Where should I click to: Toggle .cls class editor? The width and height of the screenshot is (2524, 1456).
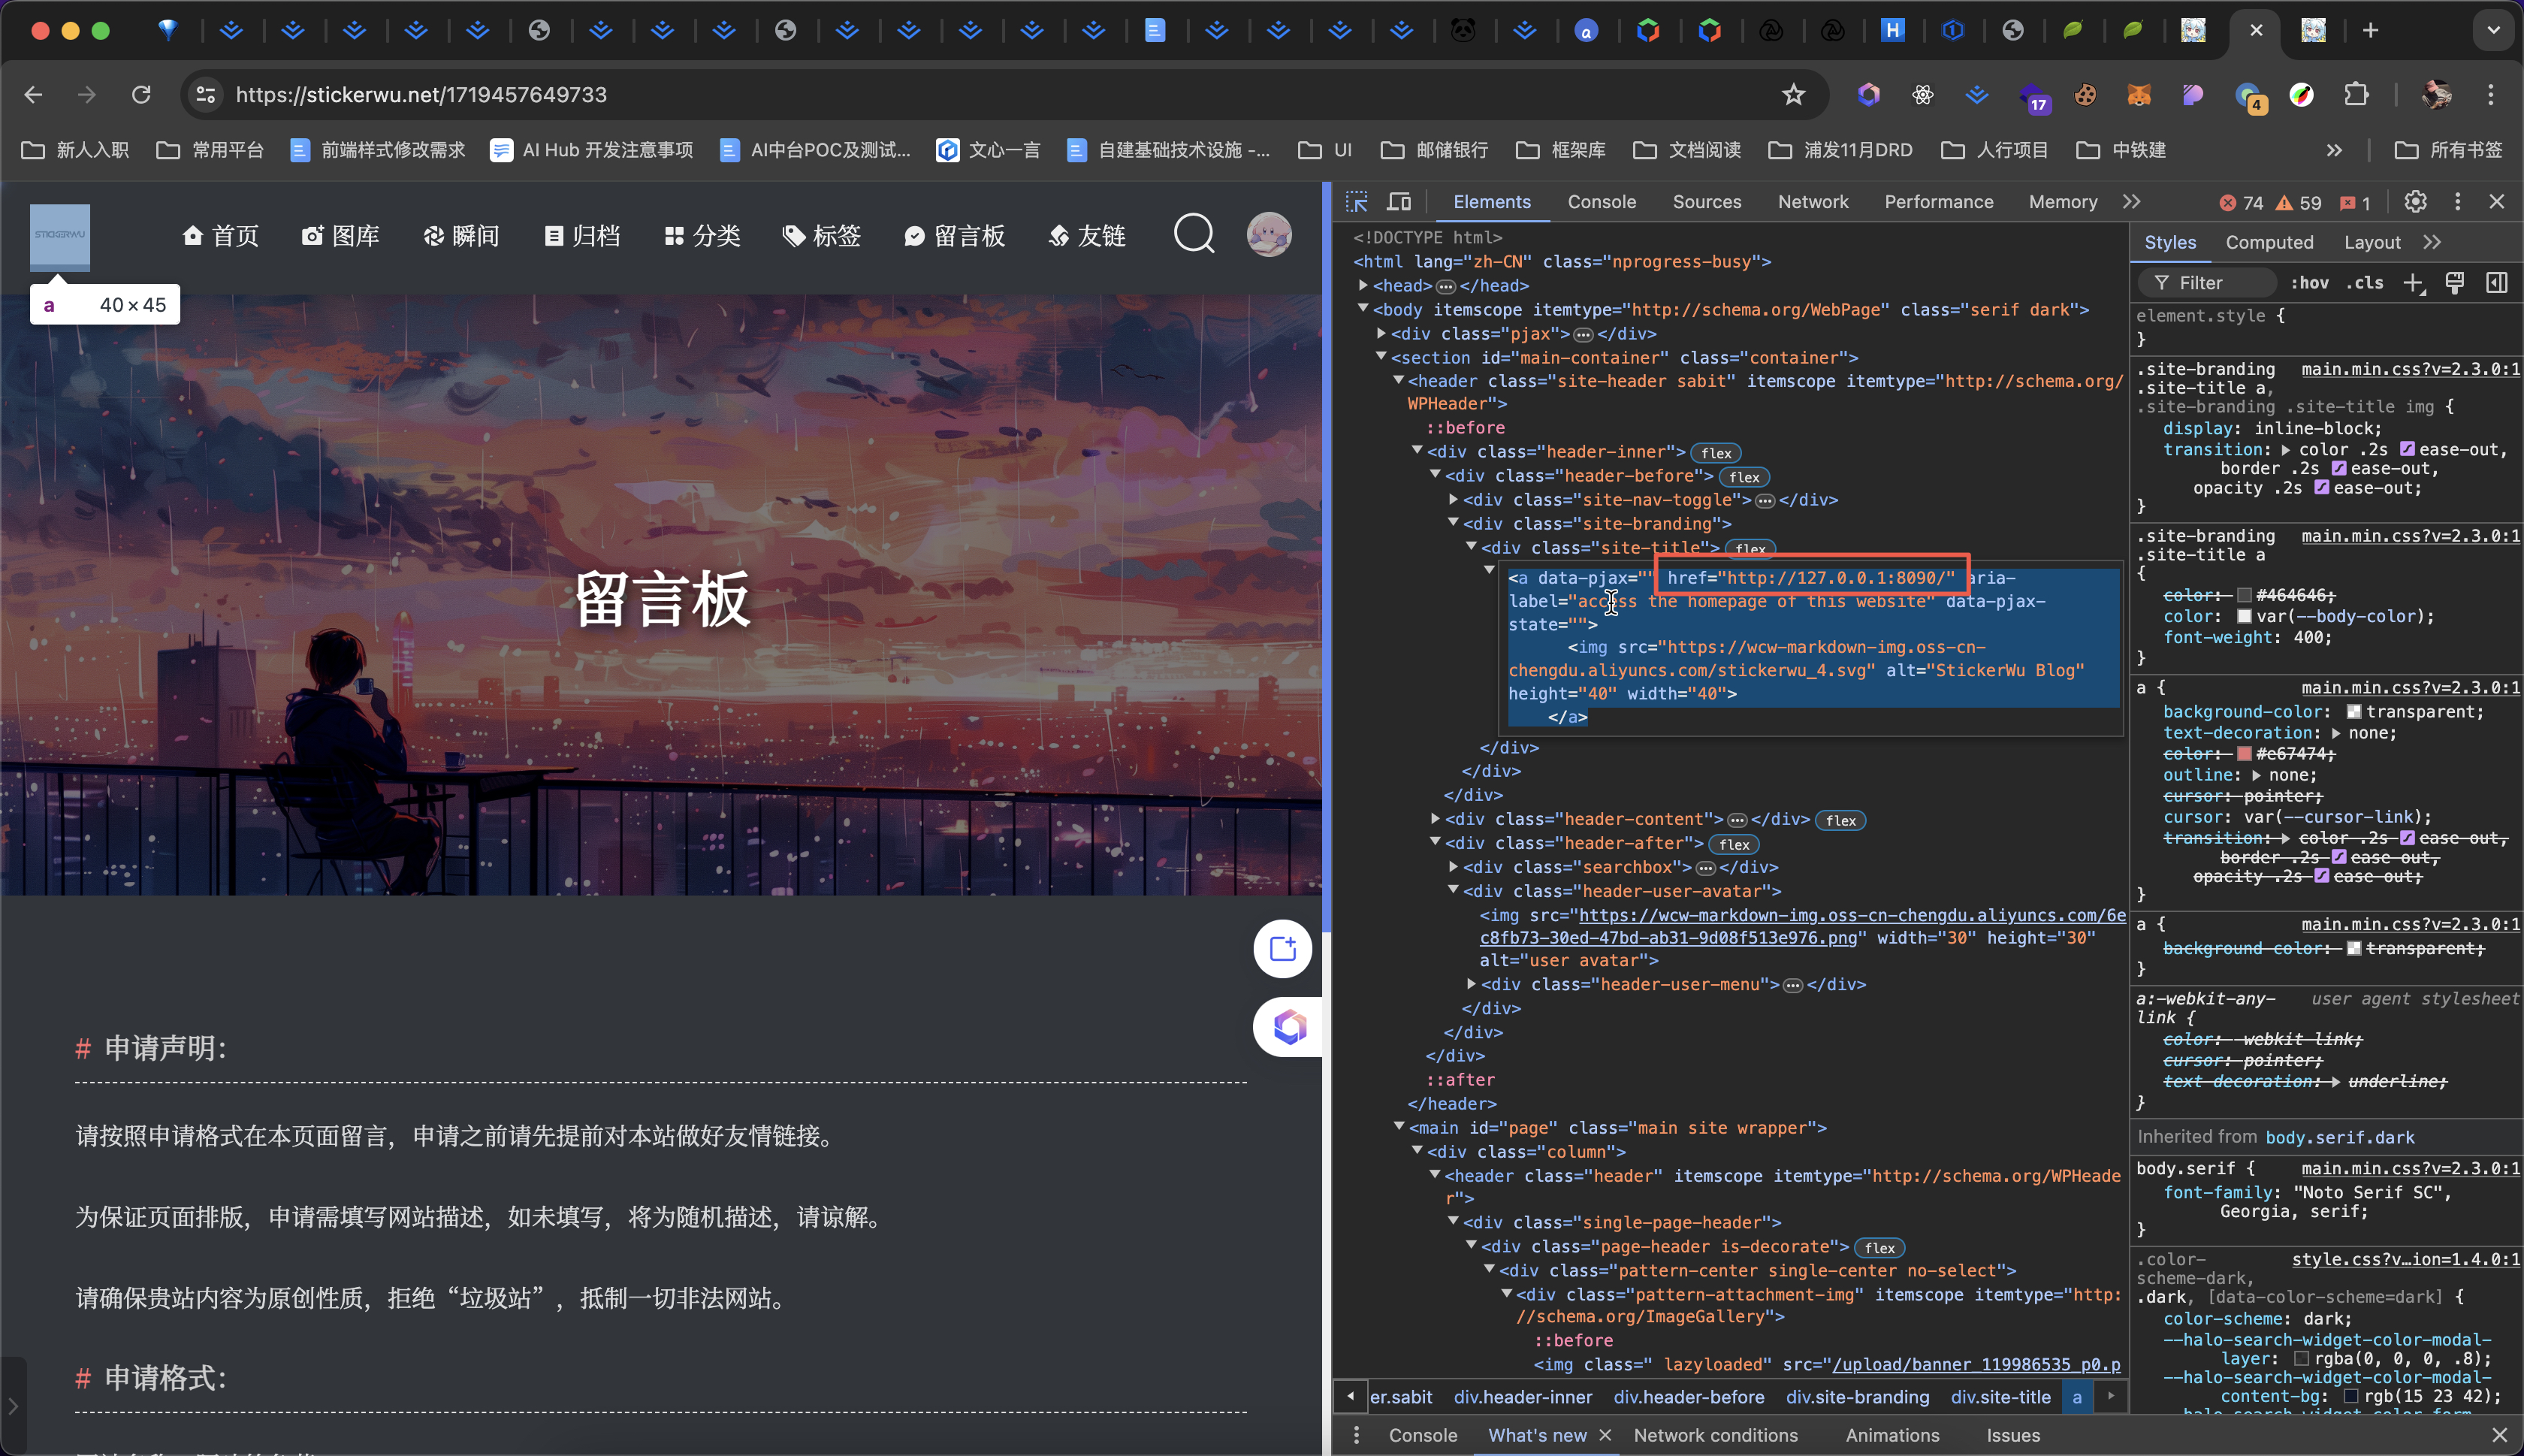point(2365,283)
